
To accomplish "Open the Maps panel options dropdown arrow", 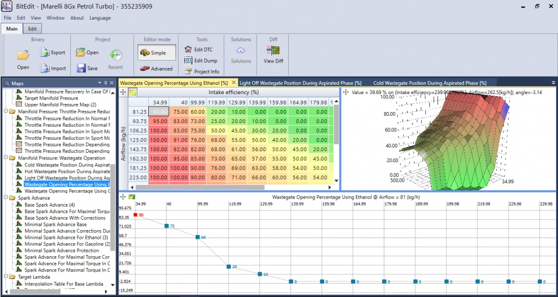I will coord(100,83).
